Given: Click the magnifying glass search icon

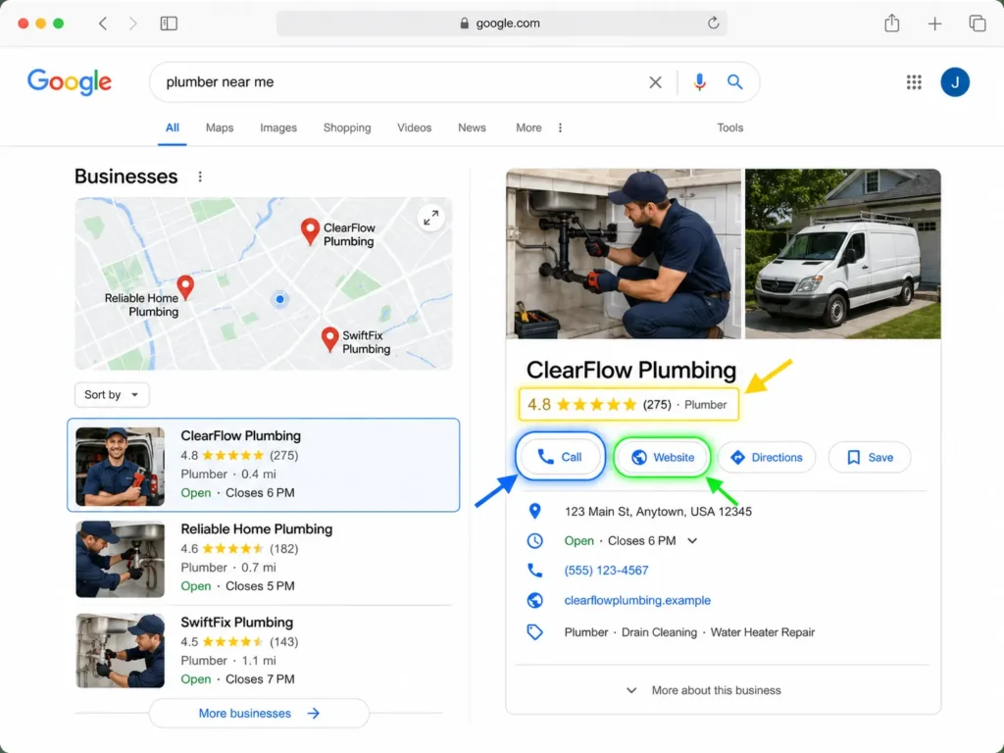Looking at the screenshot, I should tap(735, 82).
